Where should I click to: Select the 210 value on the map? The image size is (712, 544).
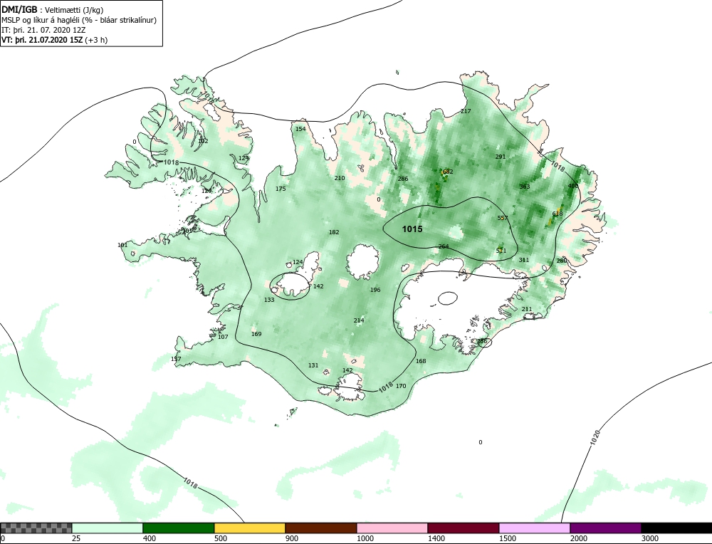(x=340, y=178)
